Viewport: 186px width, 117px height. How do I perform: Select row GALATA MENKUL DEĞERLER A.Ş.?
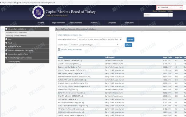[122, 96]
